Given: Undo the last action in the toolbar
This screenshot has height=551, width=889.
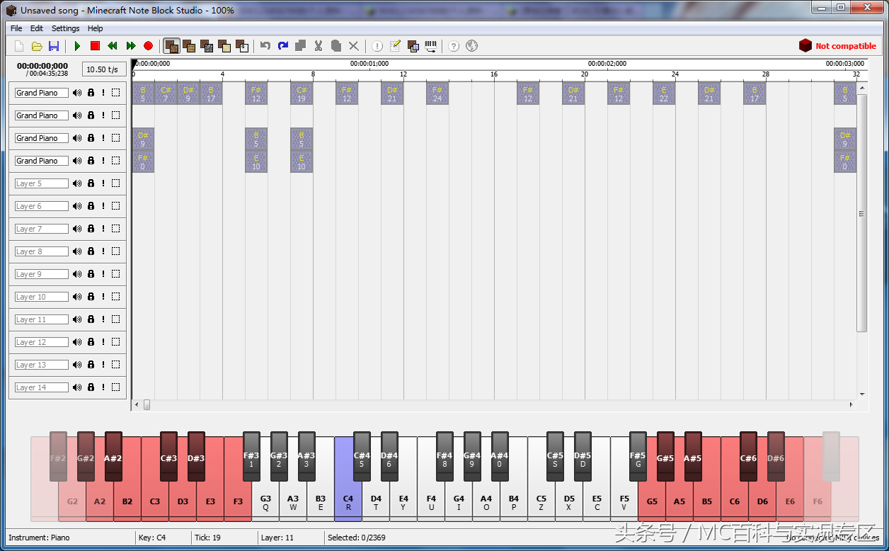Looking at the screenshot, I should point(265,46).
